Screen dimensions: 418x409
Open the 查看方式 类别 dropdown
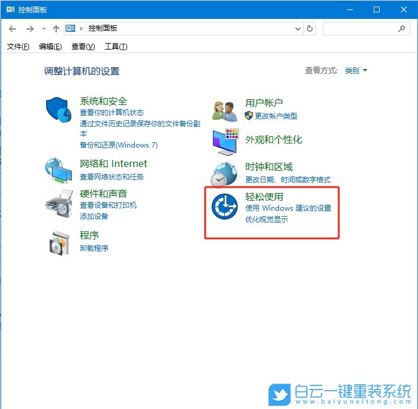pos(356,70)
